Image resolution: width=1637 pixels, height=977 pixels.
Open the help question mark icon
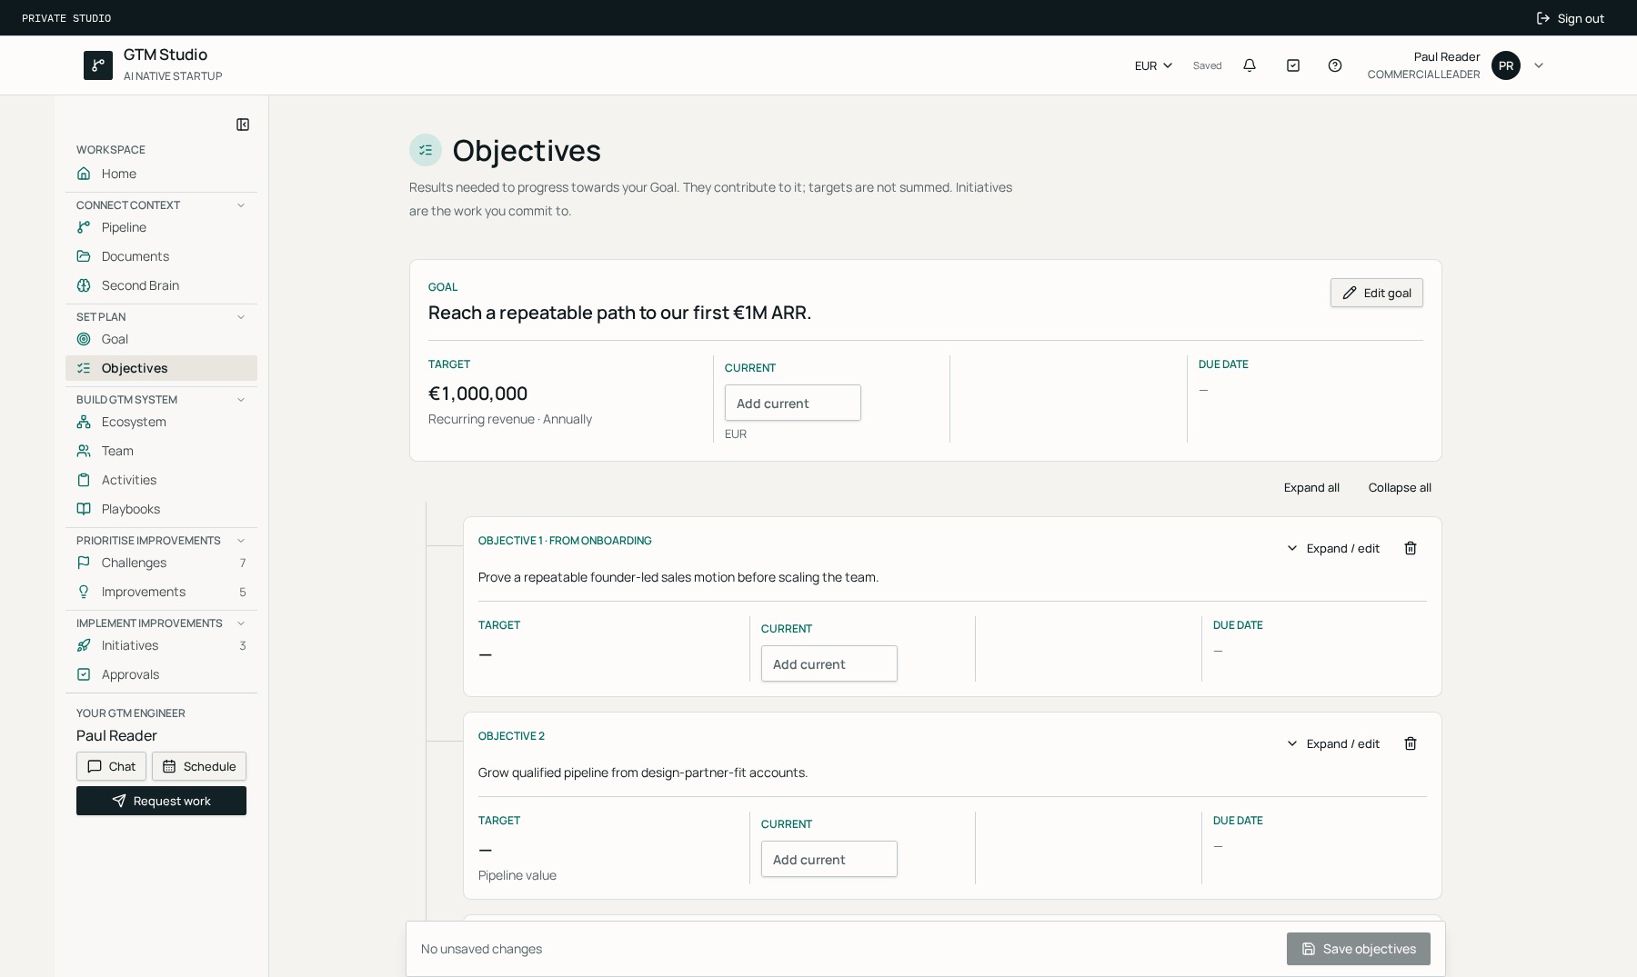[x=1335, y=65]
